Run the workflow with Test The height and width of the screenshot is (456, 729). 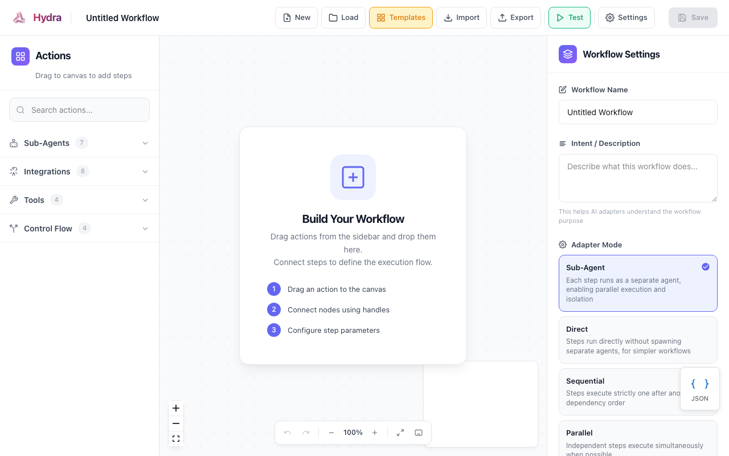click(x=570, y=18)
